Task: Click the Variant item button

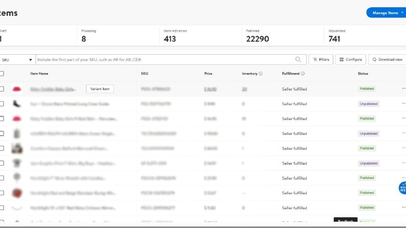Action: click(100, 88)
